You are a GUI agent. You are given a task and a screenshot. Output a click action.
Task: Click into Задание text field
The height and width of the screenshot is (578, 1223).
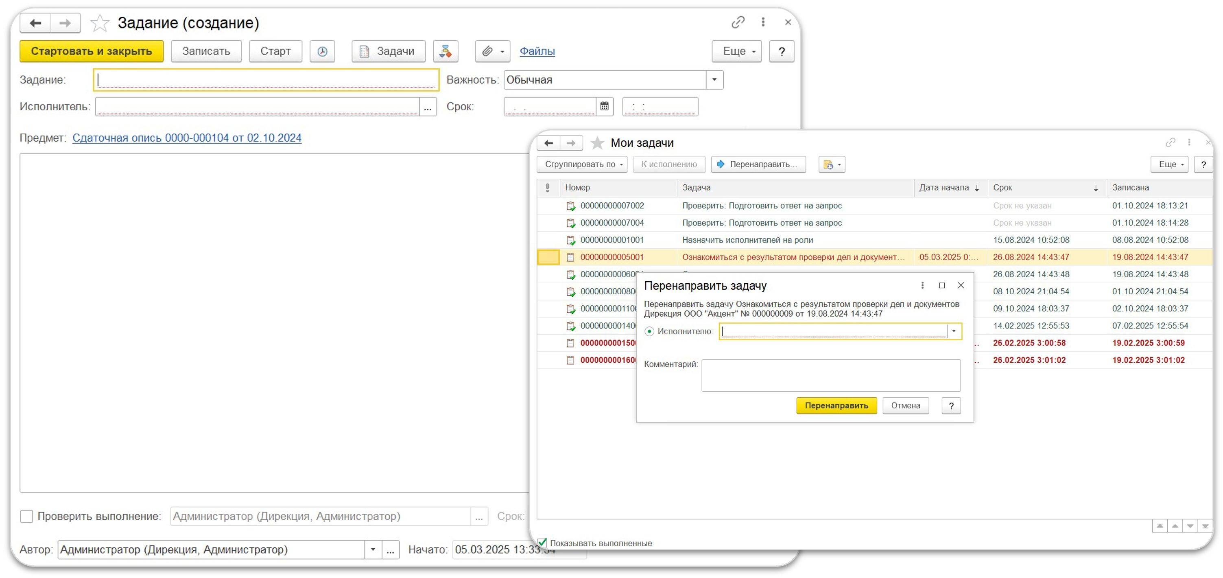(266, 80)
